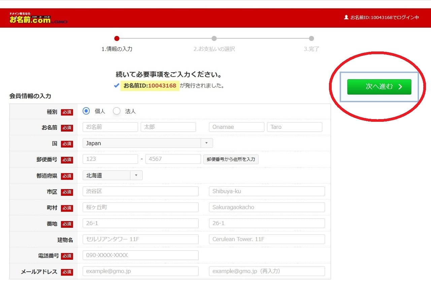Click the romanized Taro name field
This screenshot has height=290, width=431.
pyautogui.click(x=294, y=127)
